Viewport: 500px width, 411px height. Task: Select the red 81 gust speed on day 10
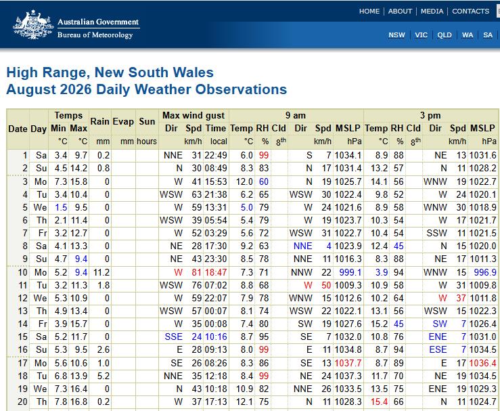(197, 272)
